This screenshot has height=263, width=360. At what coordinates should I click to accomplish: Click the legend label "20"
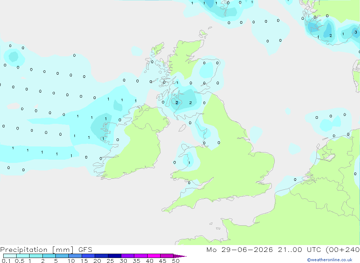click(97, 261)
